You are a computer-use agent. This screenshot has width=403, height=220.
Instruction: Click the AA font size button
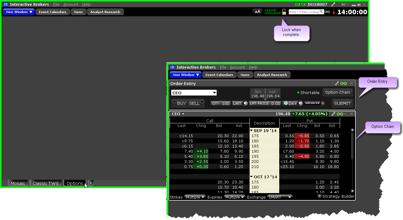pyautogui.click(x=257, y=12)
